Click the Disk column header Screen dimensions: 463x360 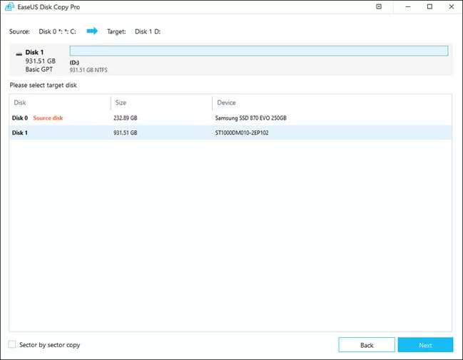[x=20, y=103]
